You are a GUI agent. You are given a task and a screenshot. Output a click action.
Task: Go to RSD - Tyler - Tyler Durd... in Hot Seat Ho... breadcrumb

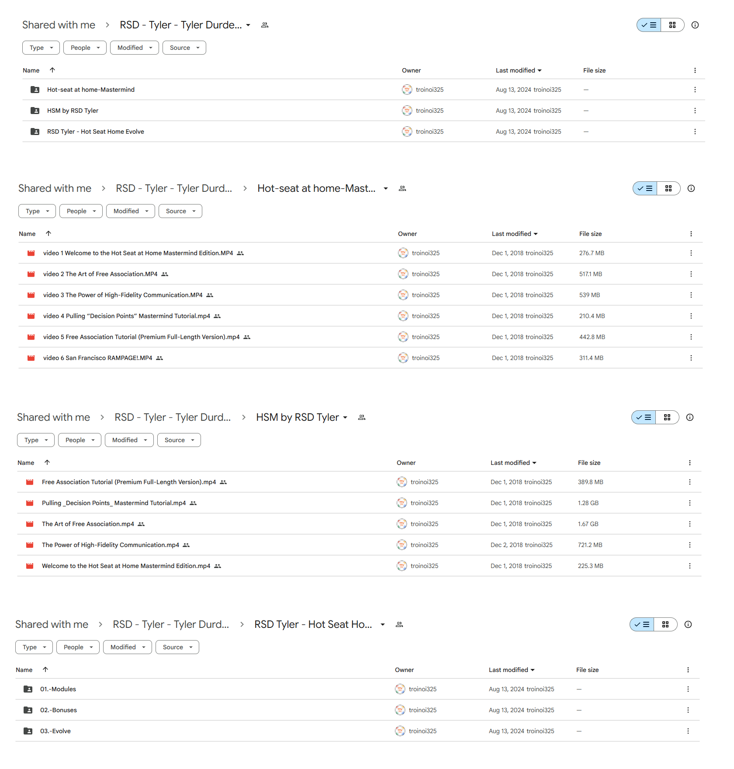tap(171, 624)
